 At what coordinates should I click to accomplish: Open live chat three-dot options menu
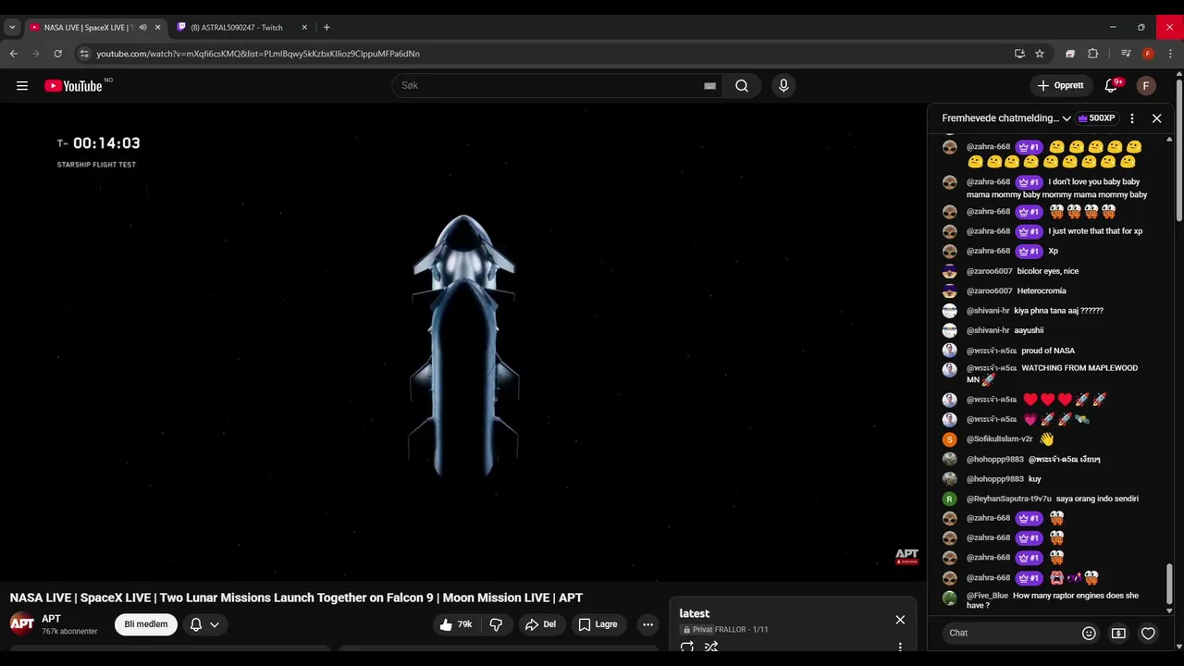(1131, 118)
